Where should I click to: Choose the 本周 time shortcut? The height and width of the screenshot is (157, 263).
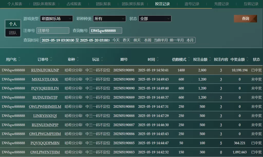coord(148,40)
